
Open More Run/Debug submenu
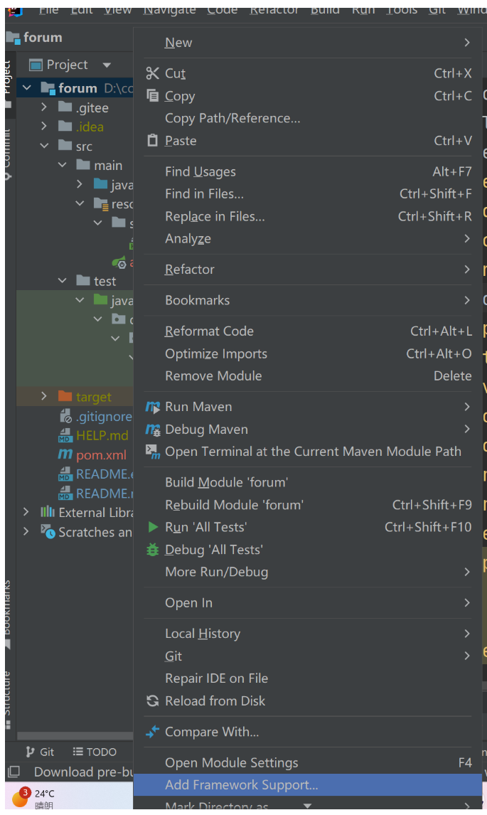click(308, 572)
